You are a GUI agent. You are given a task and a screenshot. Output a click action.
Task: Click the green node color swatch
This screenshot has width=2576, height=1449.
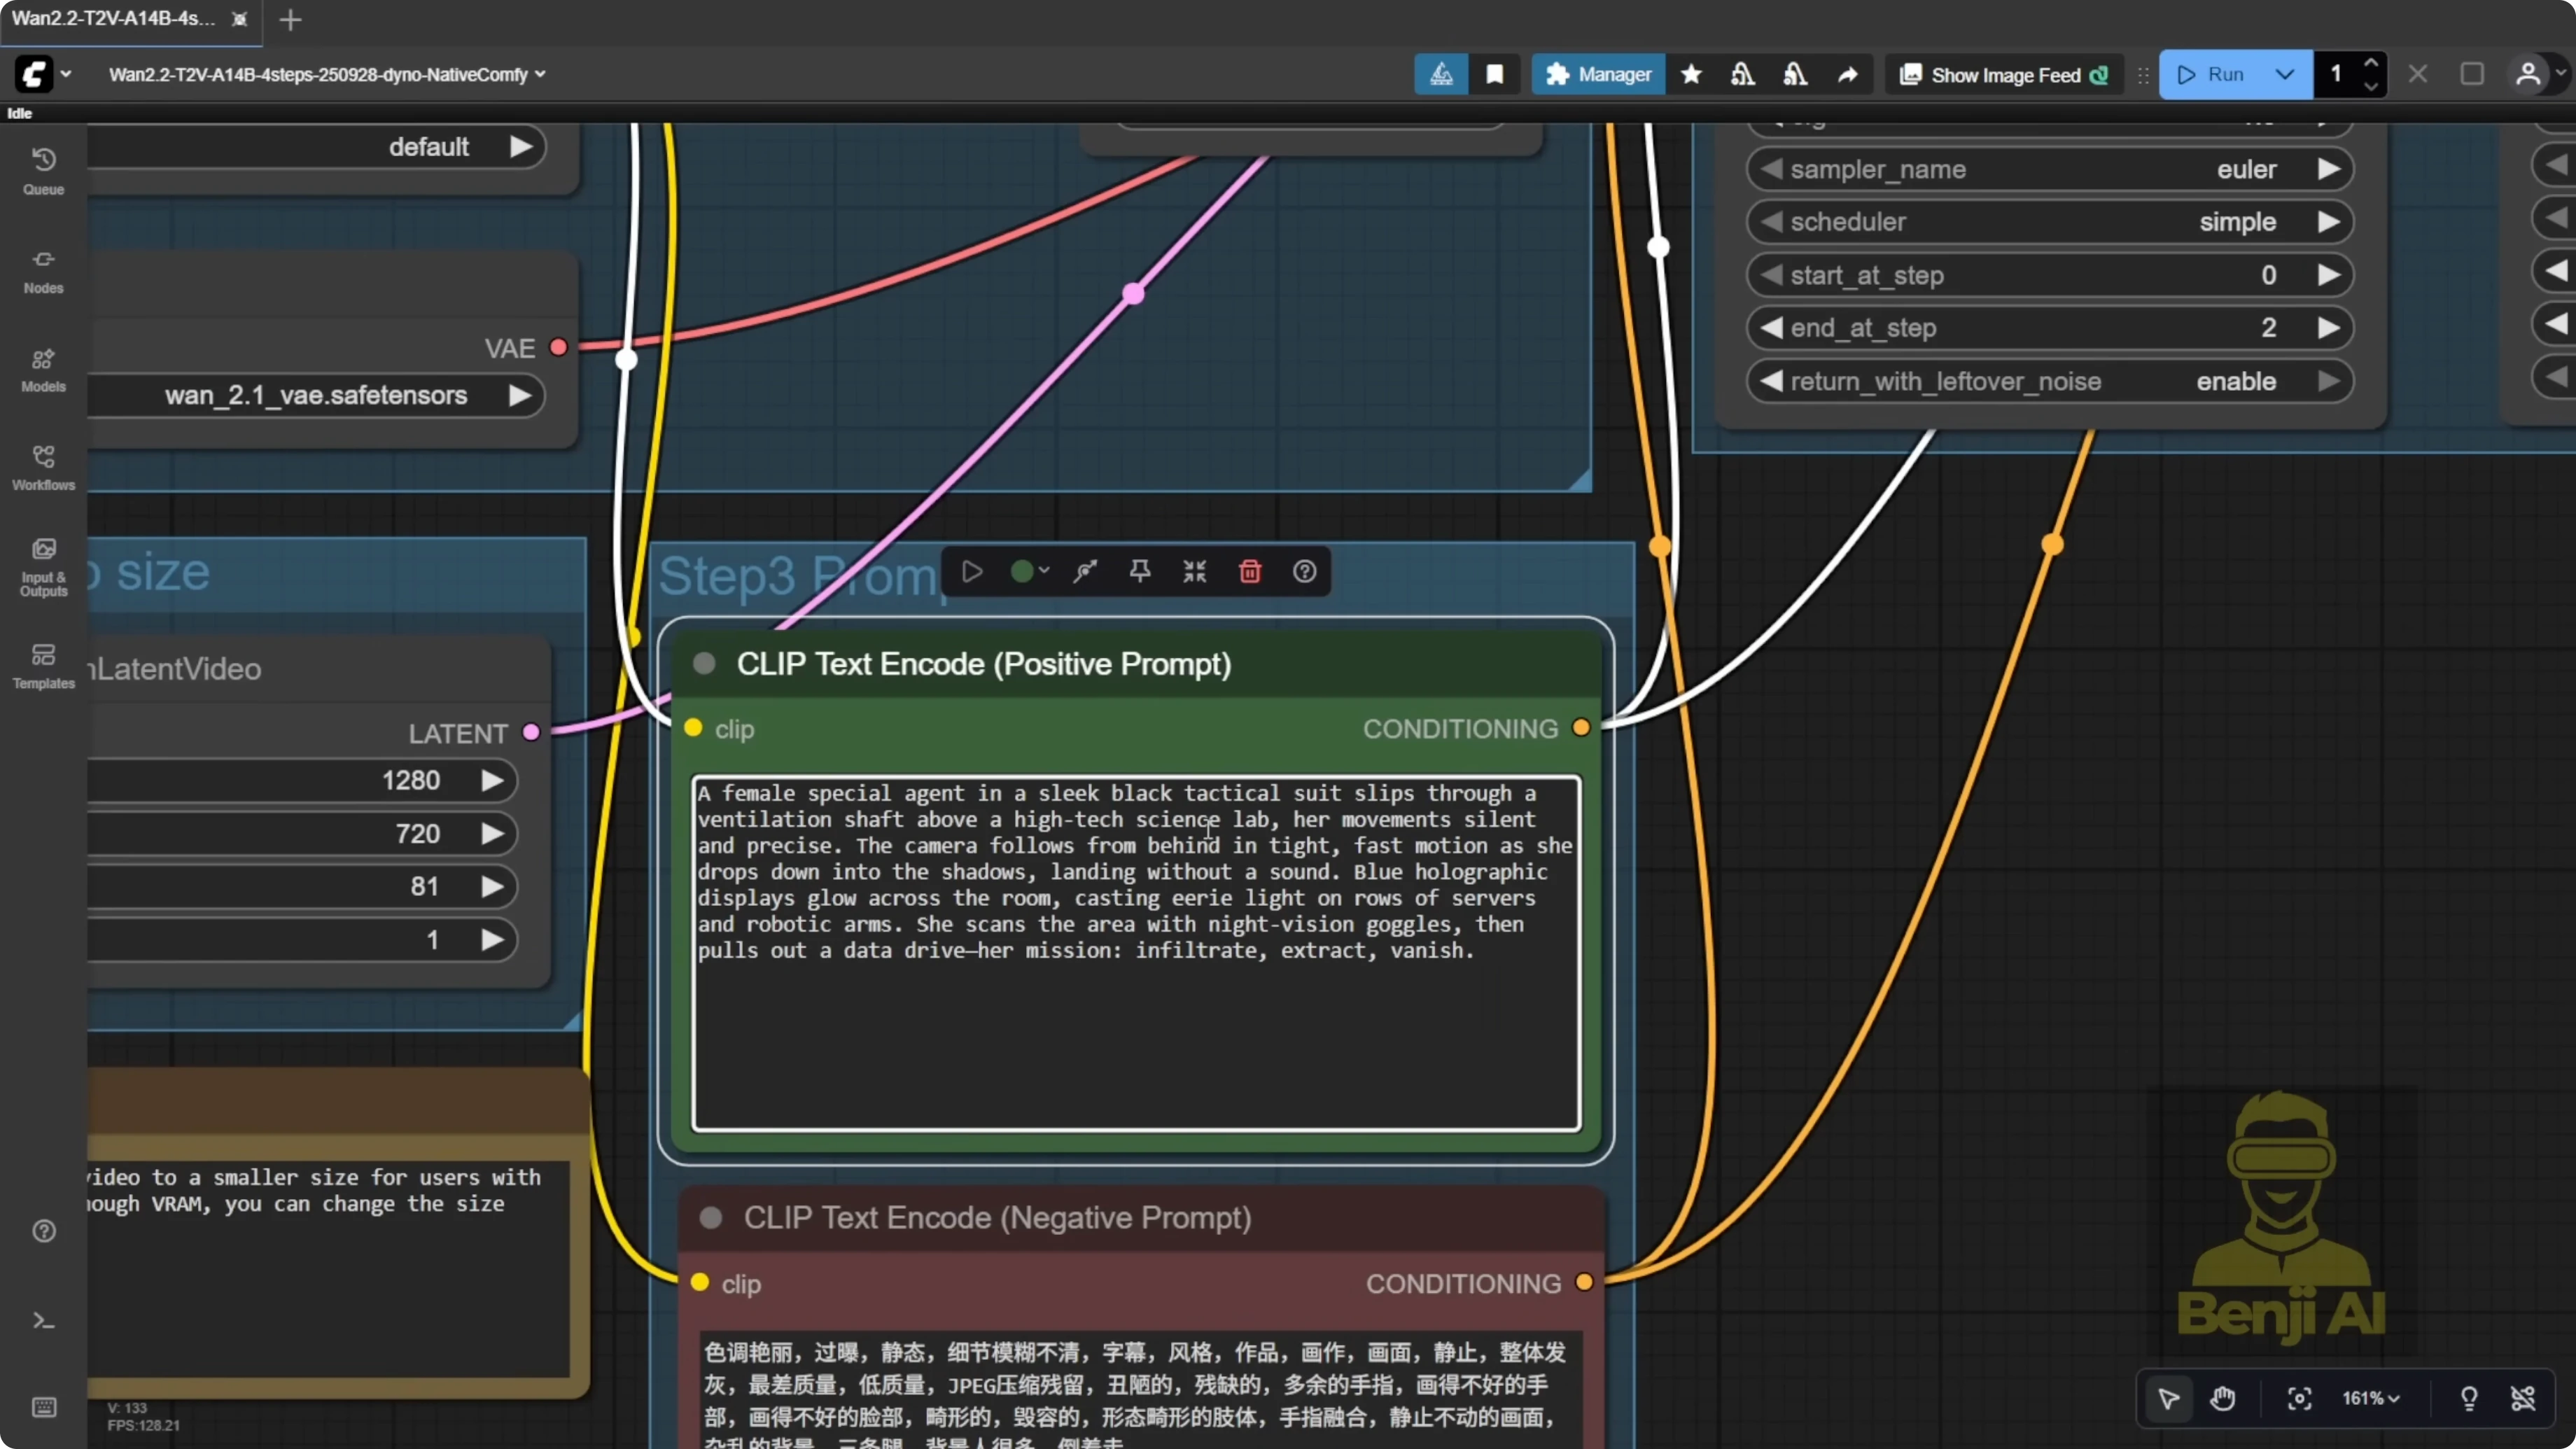click(1022, 571)
